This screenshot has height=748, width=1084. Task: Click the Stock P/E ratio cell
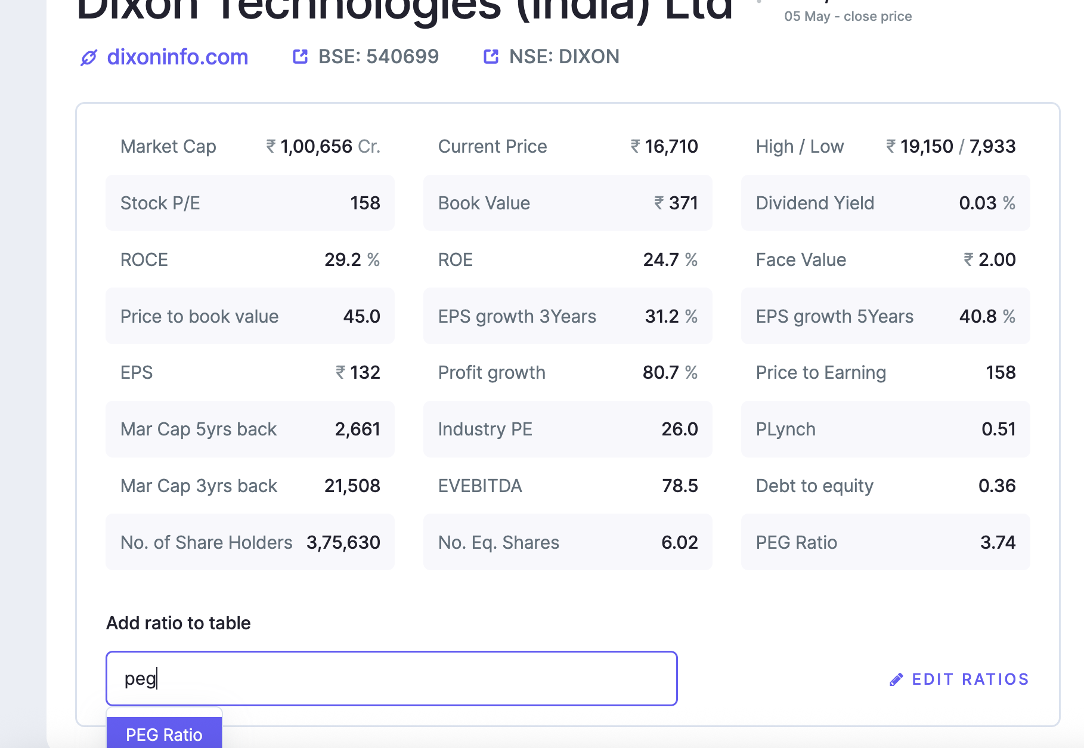tap(250, 203)
